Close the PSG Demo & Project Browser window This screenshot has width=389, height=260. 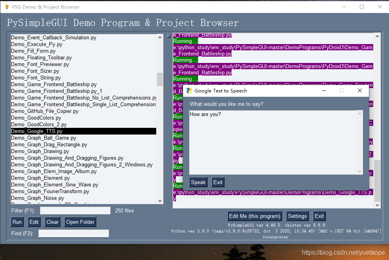click(x=380, y=7)
